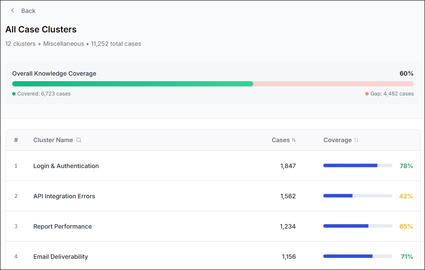Select the Report Performance cluster
The width and height of the screenshot is (425, 270).
pos(213,226)
